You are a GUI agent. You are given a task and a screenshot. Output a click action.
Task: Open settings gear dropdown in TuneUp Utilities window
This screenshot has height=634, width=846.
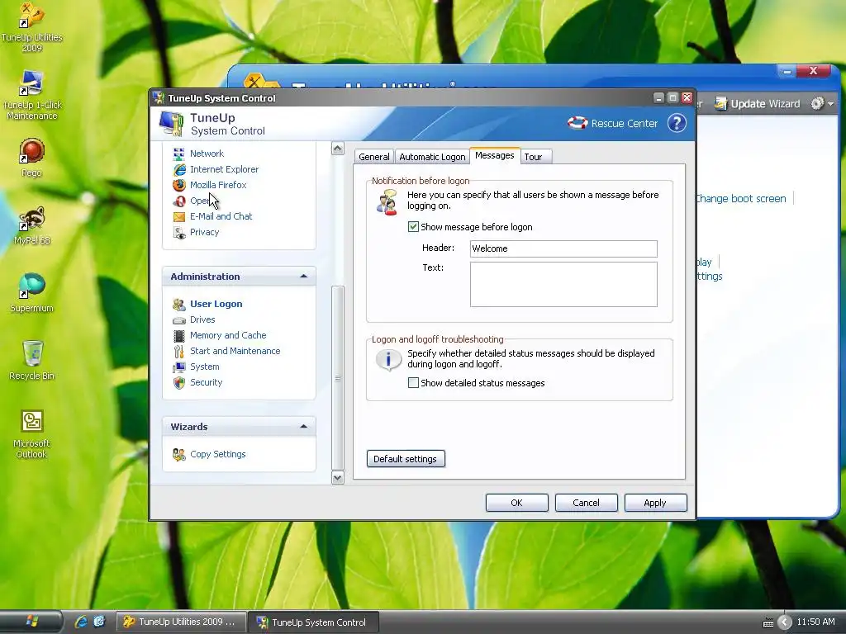[822, 103]
